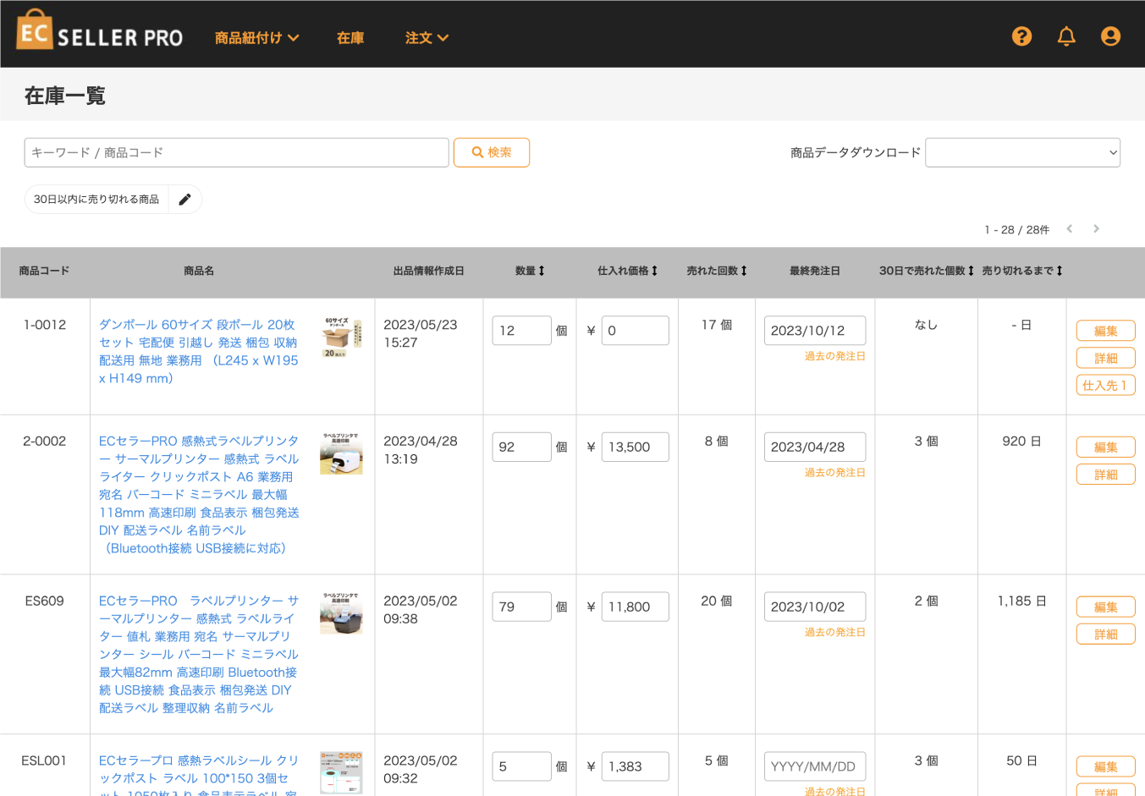Image resolution: width=1145 pixels, height=796 pixels.
Task: Open the user account profile icon
Action: point(1110,36)
